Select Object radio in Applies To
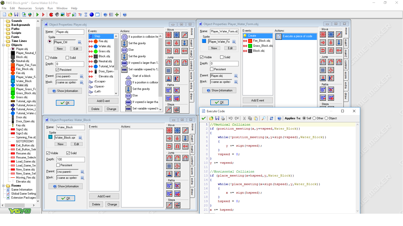 pyautogui.click(x=326, y=118)
